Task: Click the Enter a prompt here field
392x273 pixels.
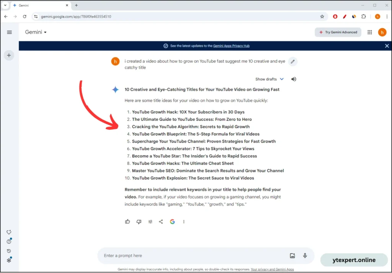Action: tap(191, 256)
